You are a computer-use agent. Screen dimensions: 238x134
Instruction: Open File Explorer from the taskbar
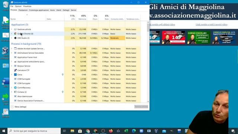72,131
